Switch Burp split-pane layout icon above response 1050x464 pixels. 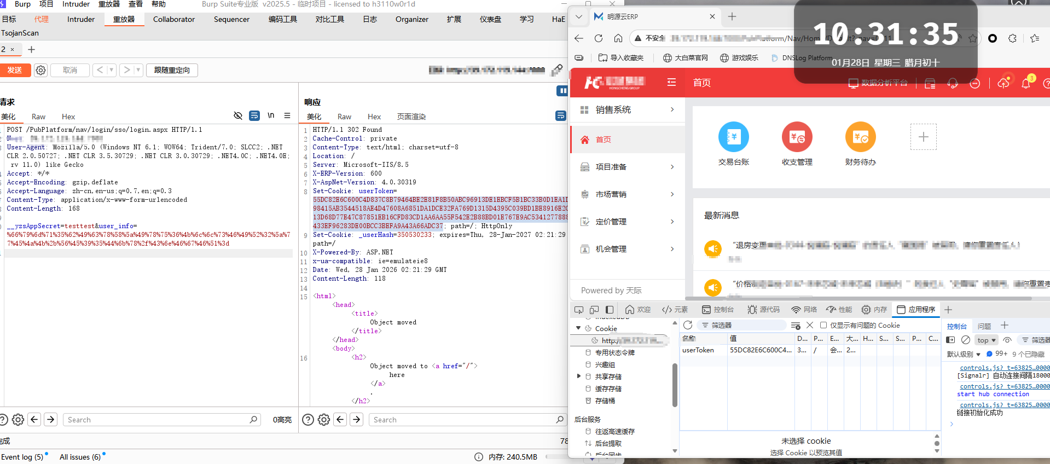pyautogui.click(x=562, y=91)
